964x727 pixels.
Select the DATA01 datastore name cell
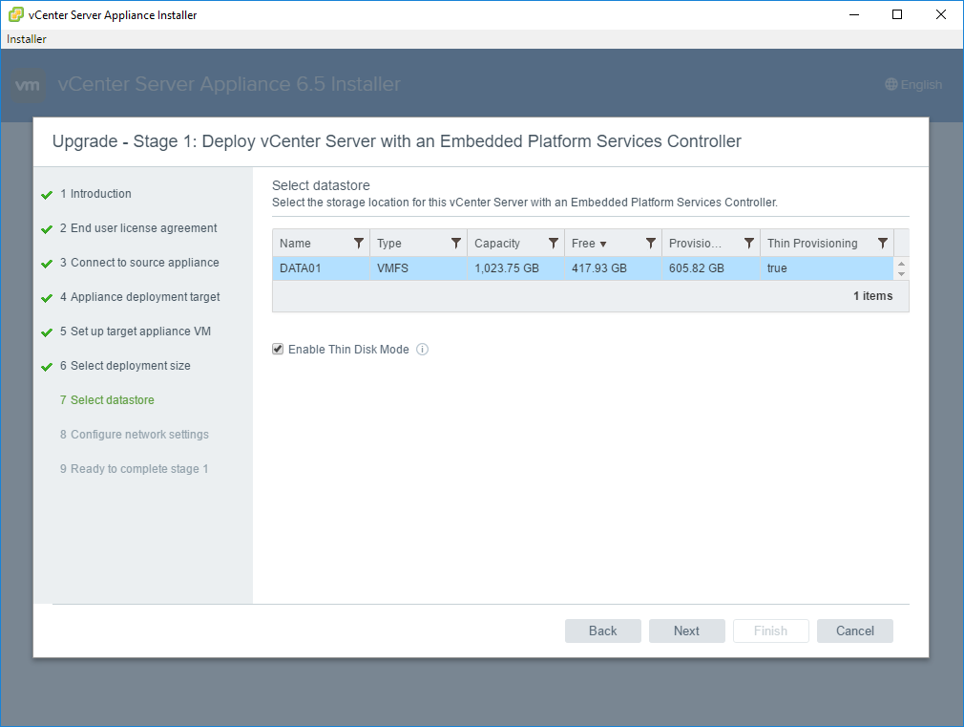point(321,268)
